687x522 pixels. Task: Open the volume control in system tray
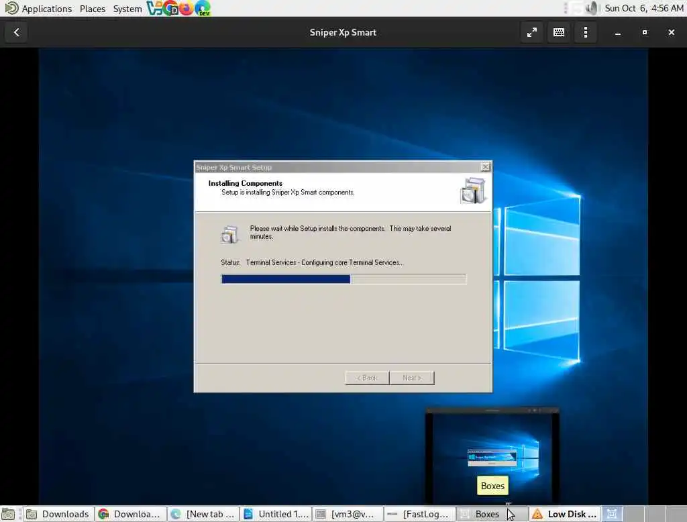click(x=591, y=8)
